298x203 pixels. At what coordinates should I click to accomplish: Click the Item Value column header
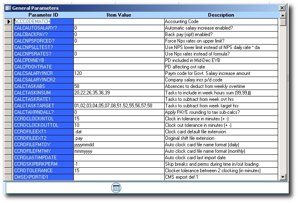pos(118,15)
